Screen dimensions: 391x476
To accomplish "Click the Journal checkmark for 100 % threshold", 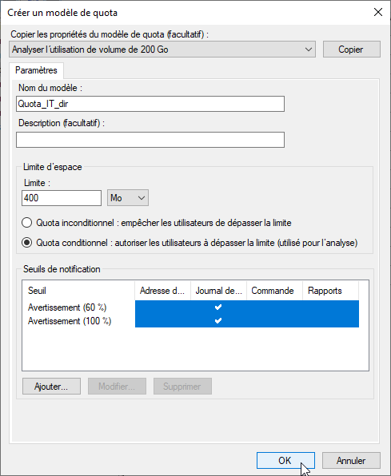I will click(x=218, y=320).
